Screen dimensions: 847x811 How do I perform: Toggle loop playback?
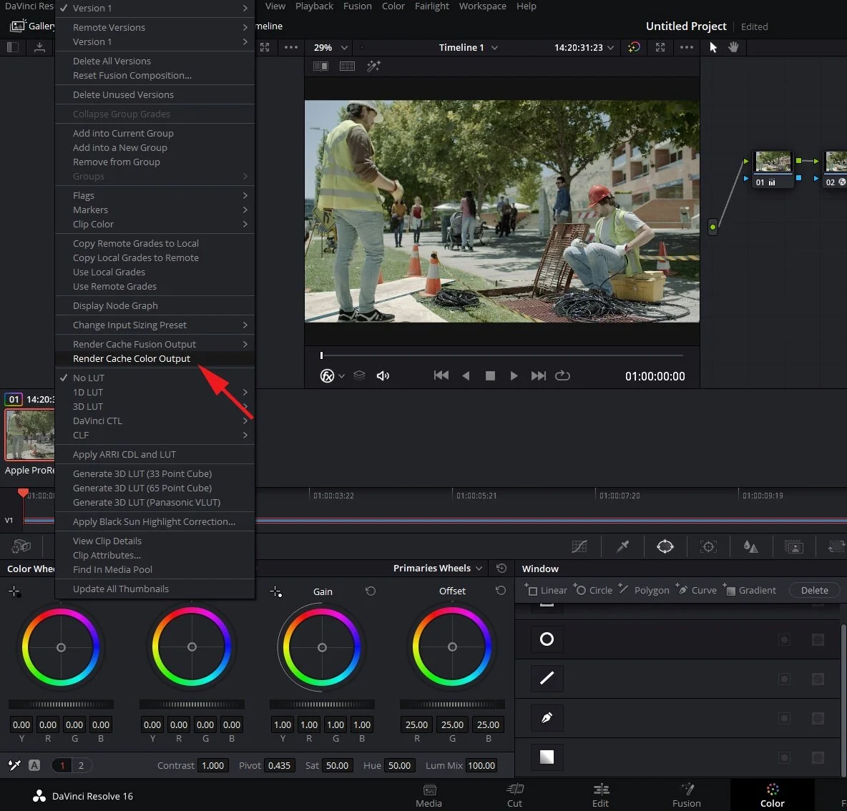pyautogui.click(x=562, y=375)
